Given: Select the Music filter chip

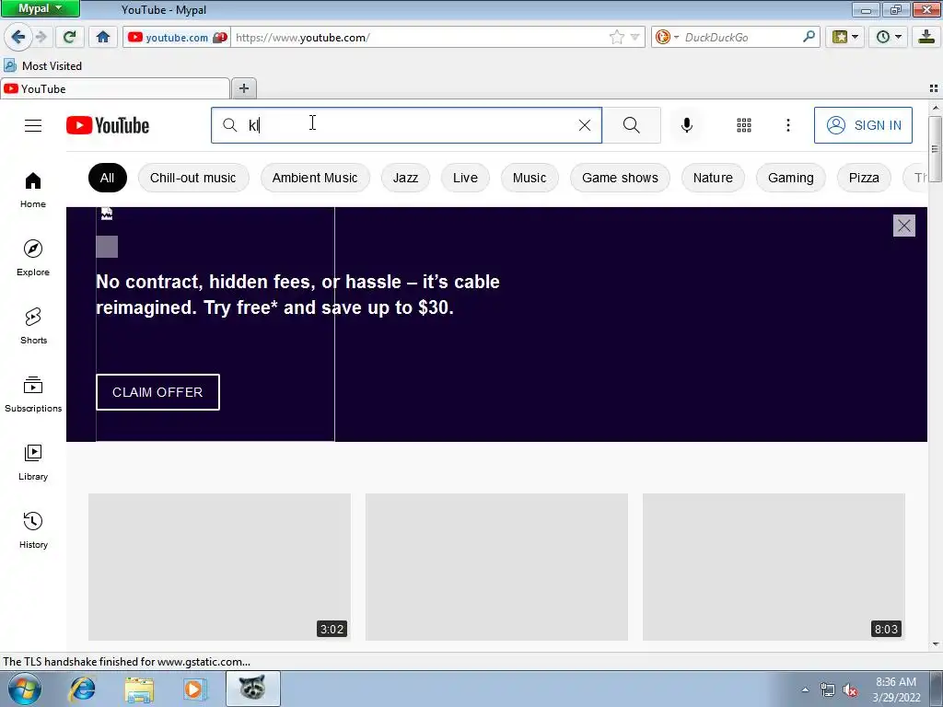Looking at the screenshot, I should tap(530, 178).
